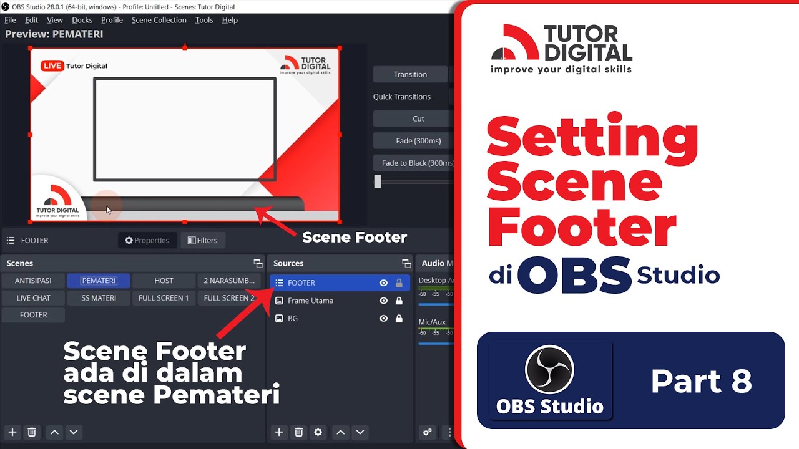Click the Transition button
The image size is (799, 449).
click(410, 74)
